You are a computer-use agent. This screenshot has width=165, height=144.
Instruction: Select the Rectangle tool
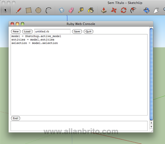click(29, 10)
